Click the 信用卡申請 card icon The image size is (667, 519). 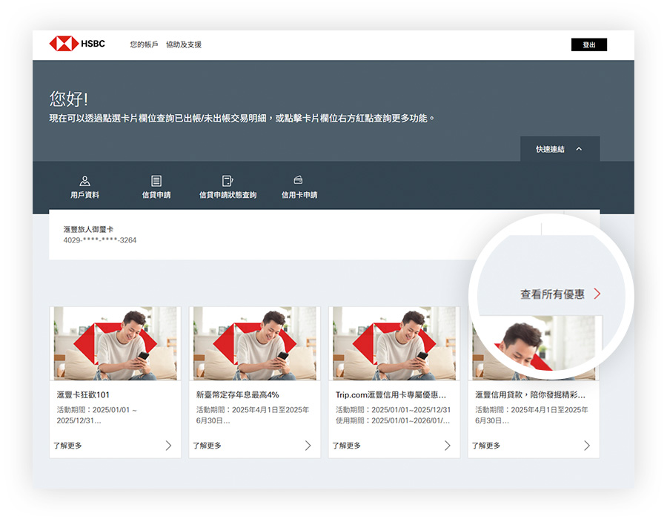(x=298, y=180)
